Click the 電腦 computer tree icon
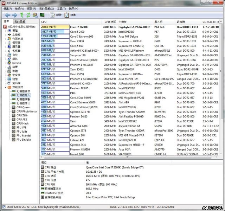The height and width of the screenshot is (211, 225). pyautogui.click(x=9, y=31)
